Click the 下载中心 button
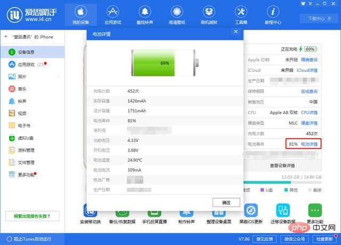341x245 pixels. pos(320,19)
